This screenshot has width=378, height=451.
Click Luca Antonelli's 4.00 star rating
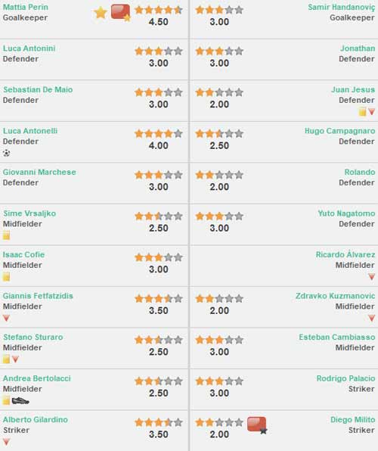(159, 134)
